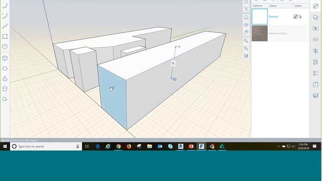This screenshot has width=322, height=181.
Task: Select the Circle drawing tool
Action: point(5,47)
